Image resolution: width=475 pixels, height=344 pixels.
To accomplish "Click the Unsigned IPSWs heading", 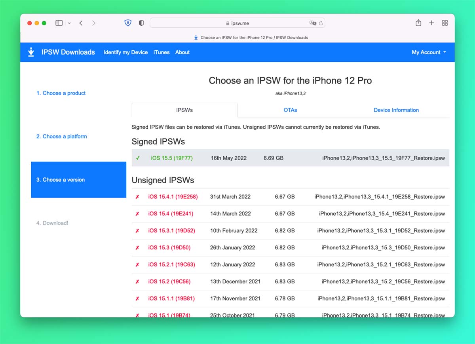I will pyautogui.click(x=163, y=181).
